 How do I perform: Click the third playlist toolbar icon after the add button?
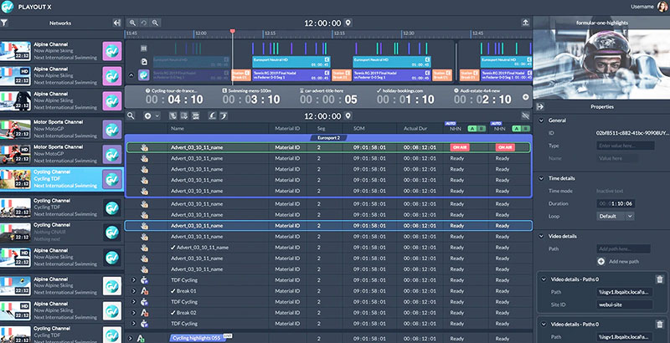click(196, 115)
